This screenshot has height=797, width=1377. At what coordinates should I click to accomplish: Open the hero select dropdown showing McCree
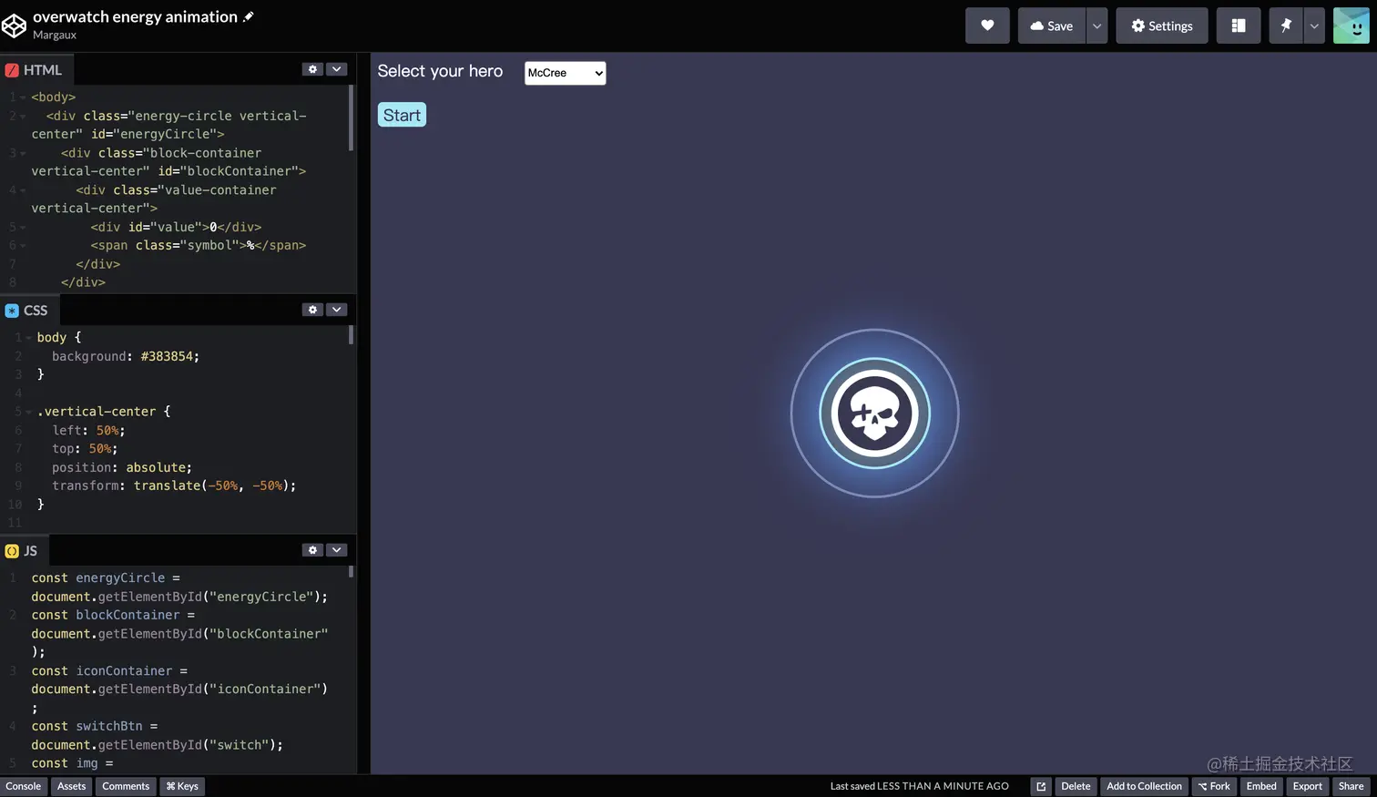pyautogui.click(x=565, y=73)
